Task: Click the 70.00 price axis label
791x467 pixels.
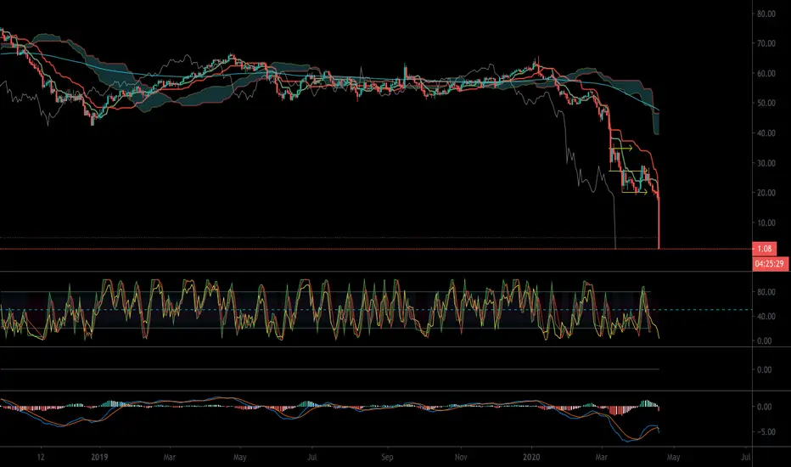Action: point(766,43)
